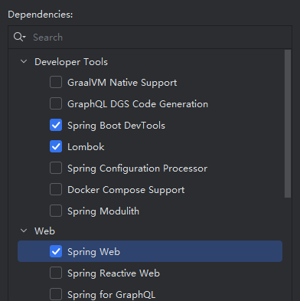Focus the dependencies Search field
This screenshot has width=300, height=301.
pyautogui.click(x=150, y=38)
